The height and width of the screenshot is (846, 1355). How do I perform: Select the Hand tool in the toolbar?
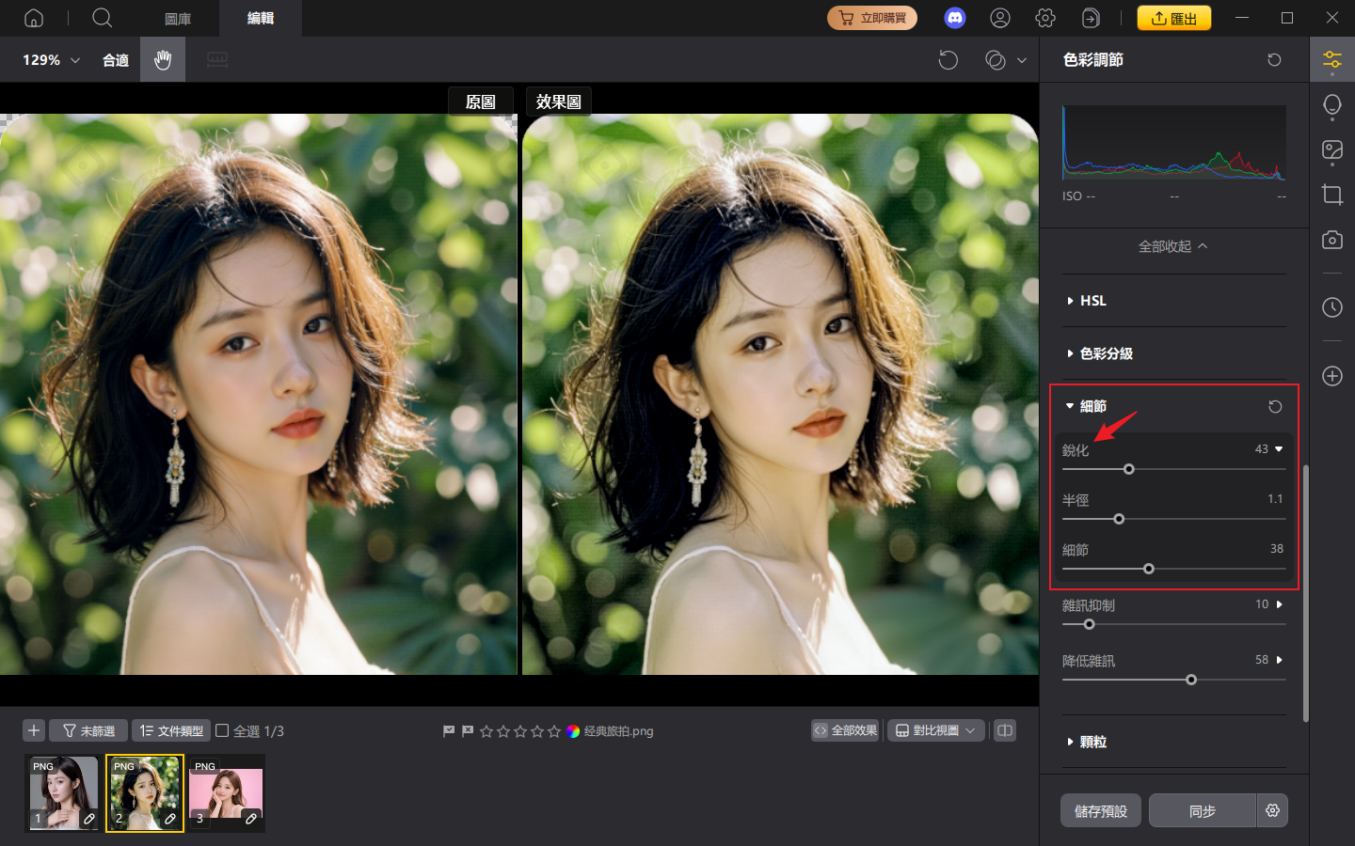(162, 59)
